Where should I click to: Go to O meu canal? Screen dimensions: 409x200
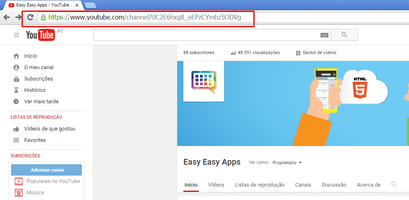[x=39, y=67]
